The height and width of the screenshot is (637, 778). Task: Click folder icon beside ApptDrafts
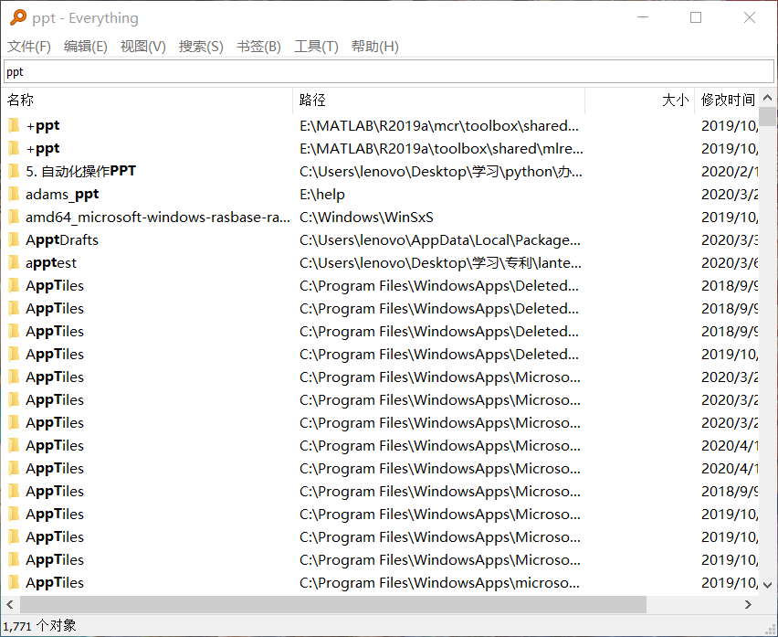pos(14,239)
